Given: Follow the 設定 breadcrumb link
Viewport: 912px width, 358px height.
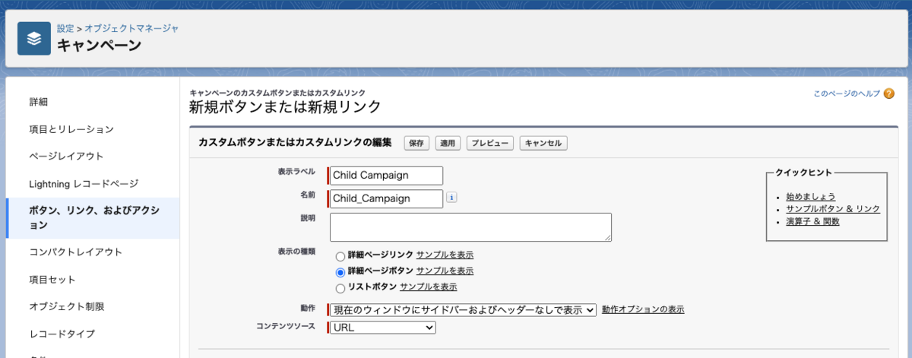Looking at the screenshot, I should (65, 28).
